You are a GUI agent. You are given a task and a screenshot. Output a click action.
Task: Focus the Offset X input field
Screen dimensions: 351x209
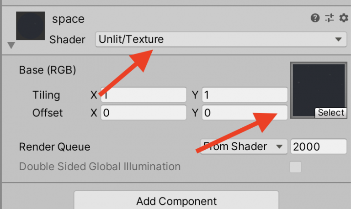(x=144, y=113)
